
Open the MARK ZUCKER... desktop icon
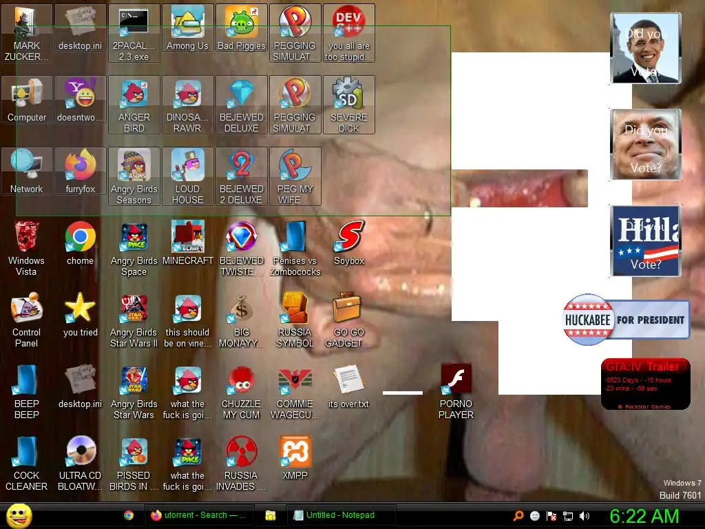(x=27, y=33)
